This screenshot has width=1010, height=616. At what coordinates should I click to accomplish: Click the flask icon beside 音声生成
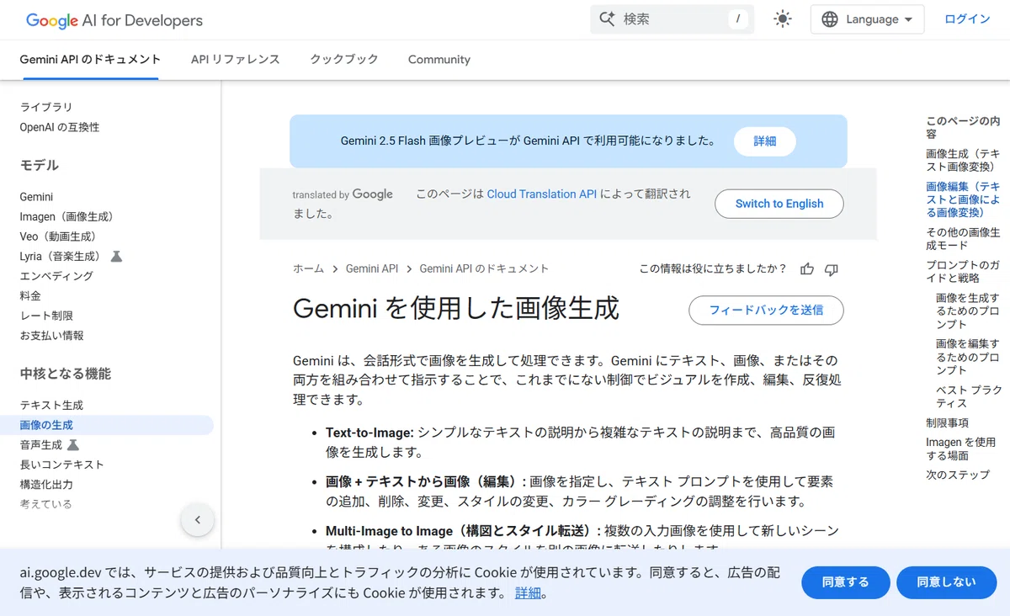73,444
